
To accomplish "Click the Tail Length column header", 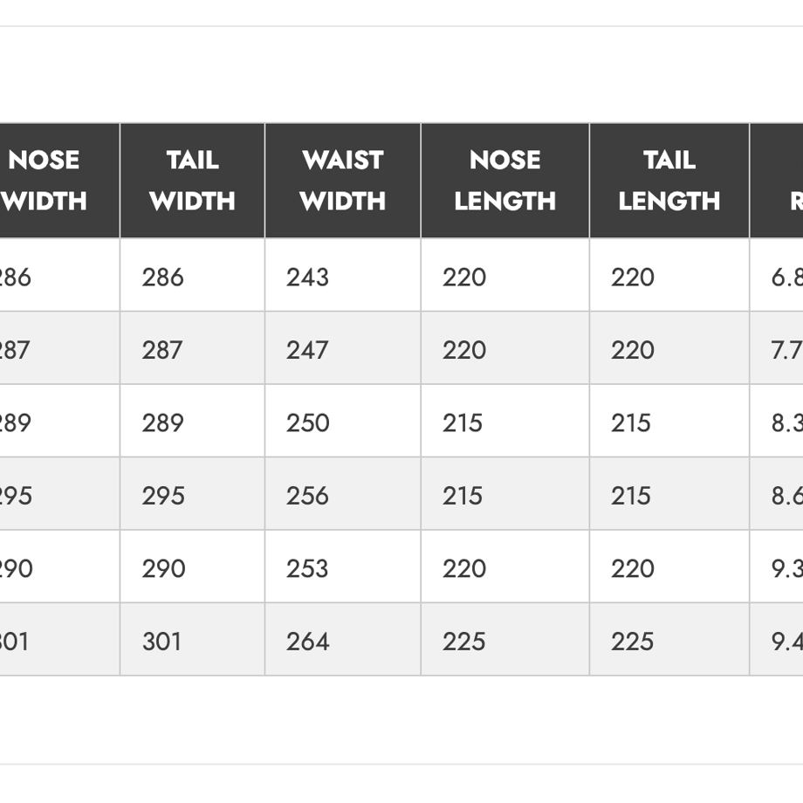I will coord(669,181).
